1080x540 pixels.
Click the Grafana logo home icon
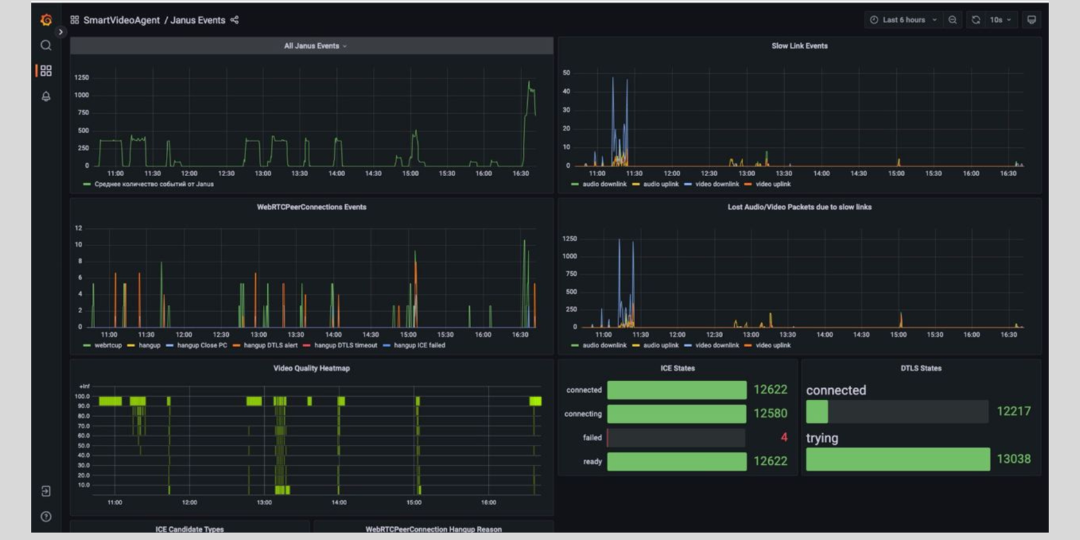coord(46,20)
